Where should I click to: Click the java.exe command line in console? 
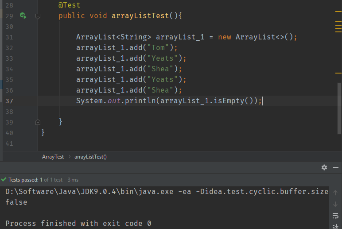click(x=167, y=191)
